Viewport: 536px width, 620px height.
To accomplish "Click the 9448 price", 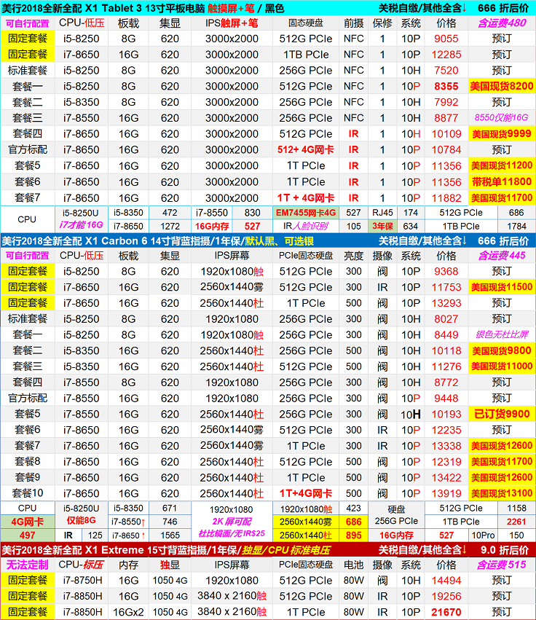I will pos(446,399).
